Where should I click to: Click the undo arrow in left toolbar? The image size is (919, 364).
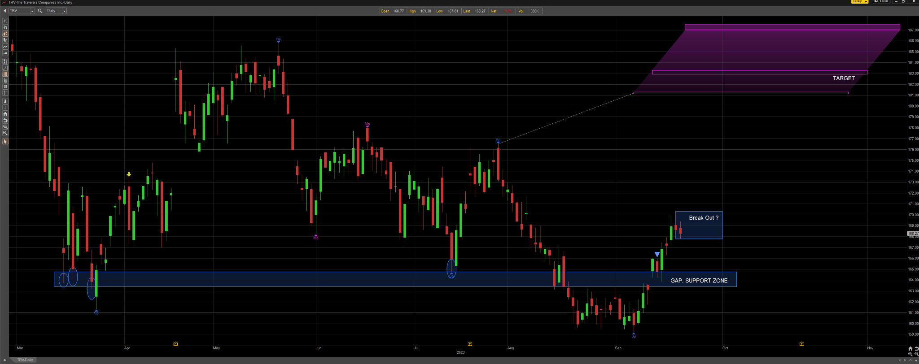point(5,120)
